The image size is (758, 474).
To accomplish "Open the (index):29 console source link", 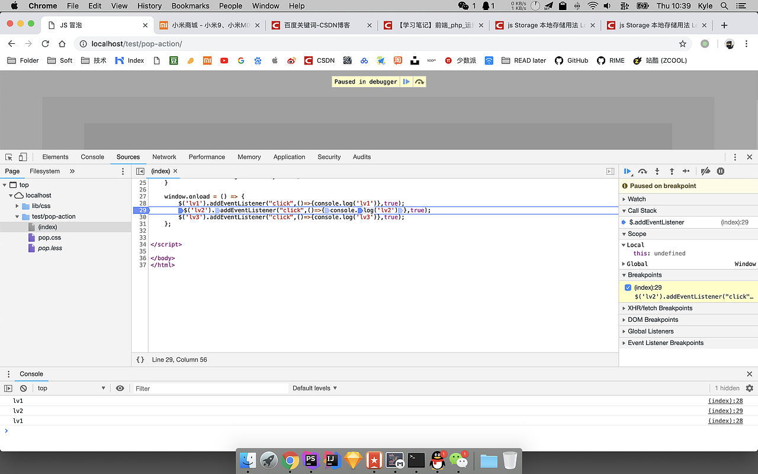I will point(725,411).
